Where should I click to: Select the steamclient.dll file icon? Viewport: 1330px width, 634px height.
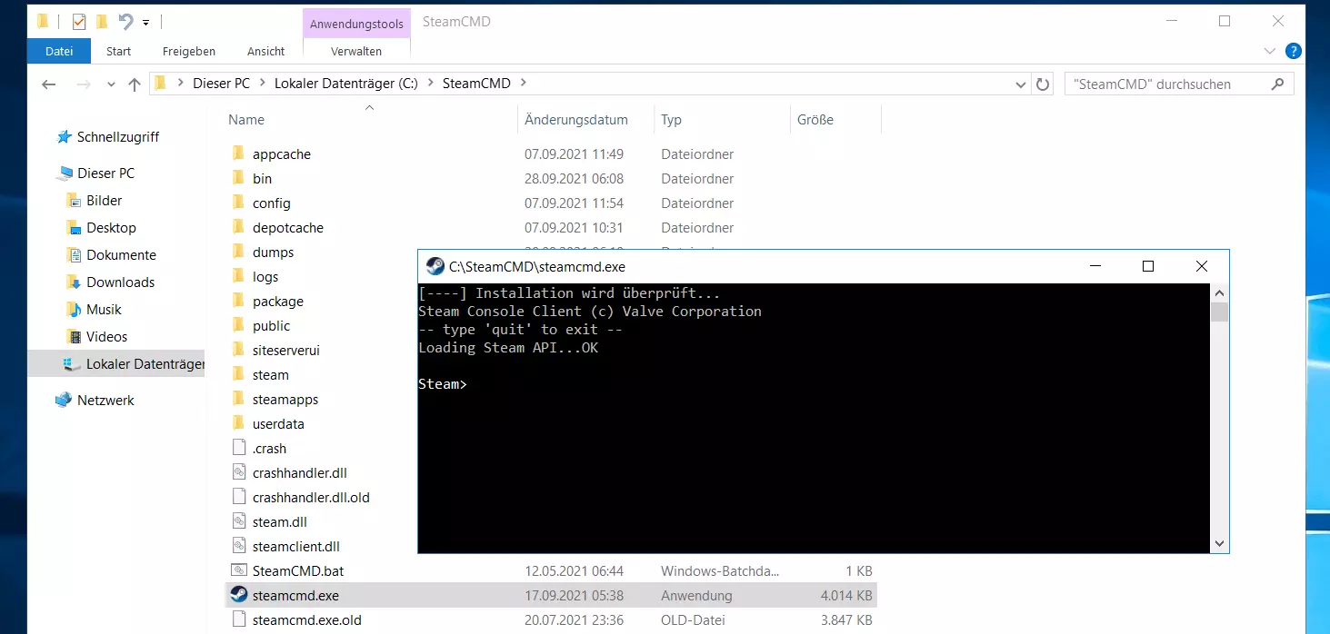[x=238, y=546]
